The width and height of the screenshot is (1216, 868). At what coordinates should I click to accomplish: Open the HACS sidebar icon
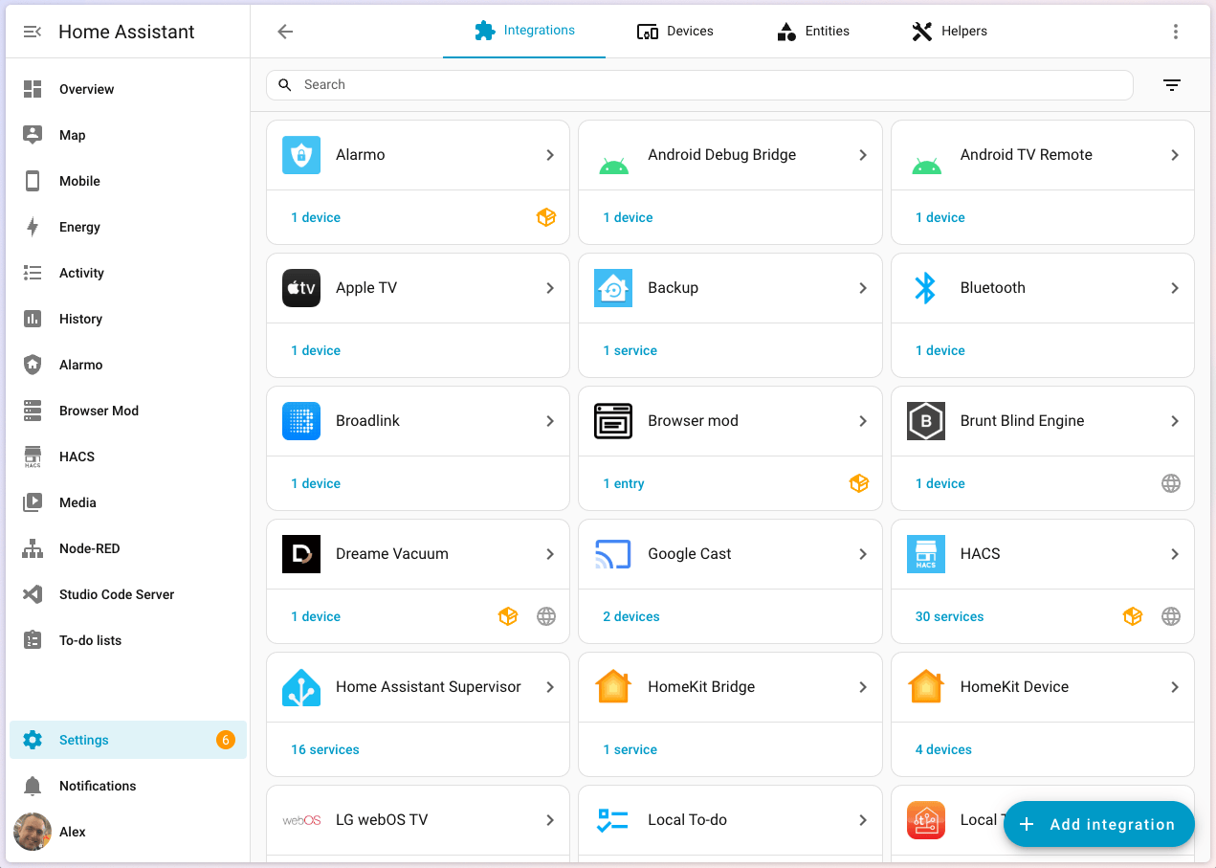[x=32, y=456]
